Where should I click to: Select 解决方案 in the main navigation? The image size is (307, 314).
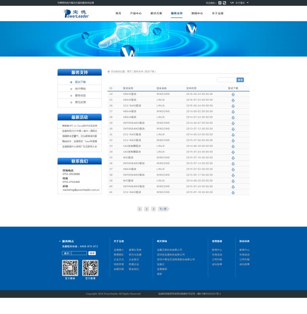click(156, 13)
